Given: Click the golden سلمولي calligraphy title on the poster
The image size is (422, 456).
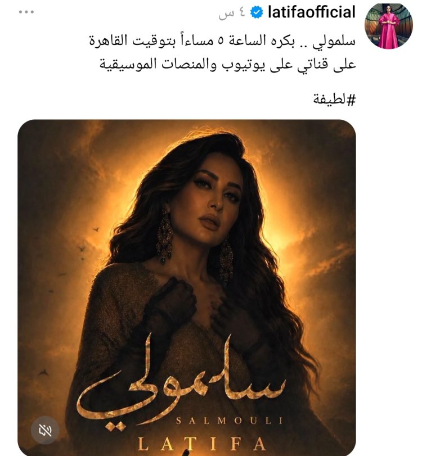Looking at the screenshot, I should tap(182, 383).
